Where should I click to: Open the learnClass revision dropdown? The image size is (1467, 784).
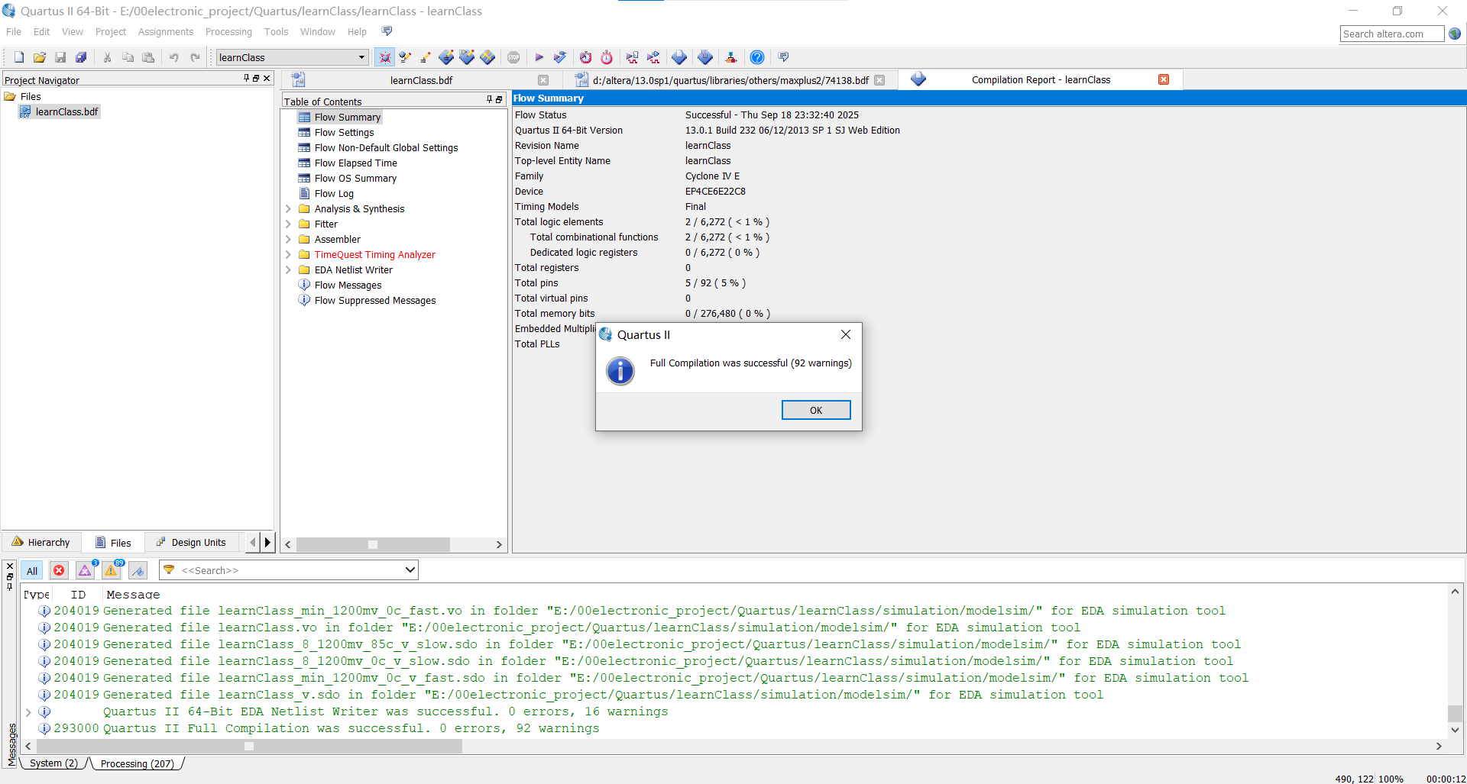(x=361, y=57)
